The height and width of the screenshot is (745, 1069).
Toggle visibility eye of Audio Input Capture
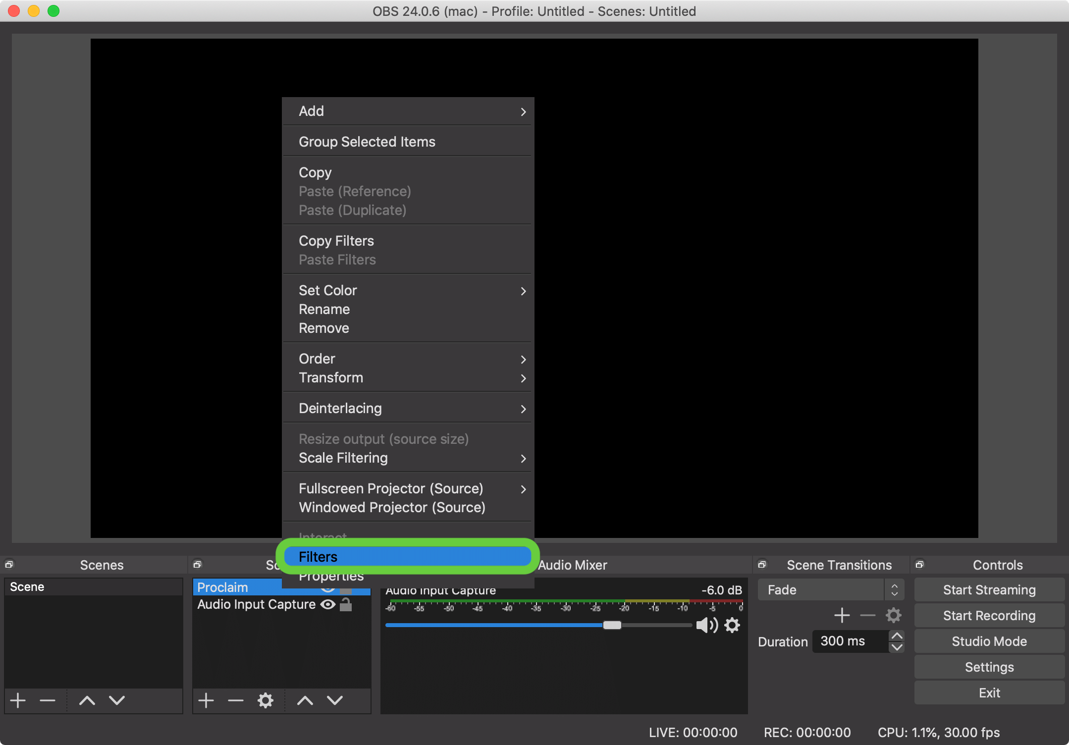click(x=328, y=604)
